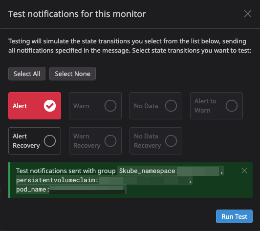Image resolution: width=260 pixels, height=231 pixels.
Task: Deselect the Alert state transition
Action: [x=35, y=106]
